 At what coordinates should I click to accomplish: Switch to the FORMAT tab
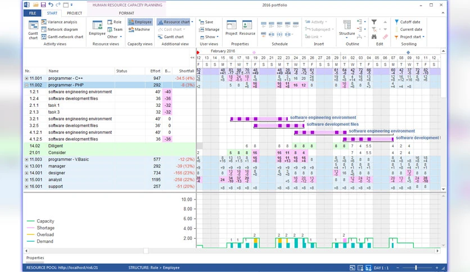pos(126,13)
